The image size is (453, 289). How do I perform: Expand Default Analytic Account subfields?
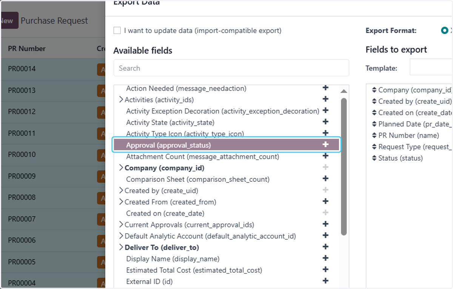click(x=121, y=236)
